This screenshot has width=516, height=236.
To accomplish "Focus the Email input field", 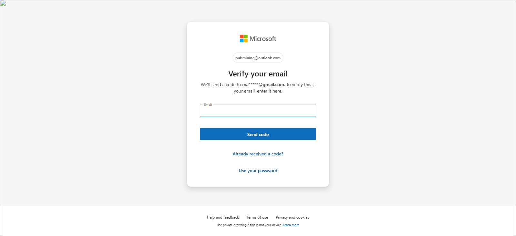I will click(x=258, y=112).
